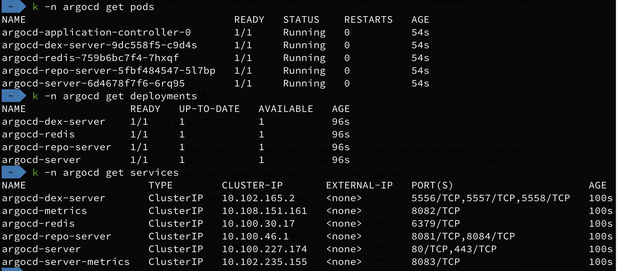
Task: Click the argocd-repo-server-5fbf484547-5l7bp pod name
Action: (108, 71)
